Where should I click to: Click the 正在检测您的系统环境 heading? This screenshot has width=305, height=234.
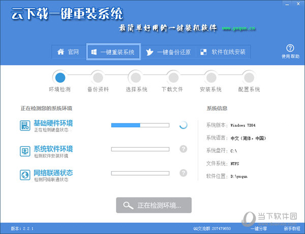46,108
